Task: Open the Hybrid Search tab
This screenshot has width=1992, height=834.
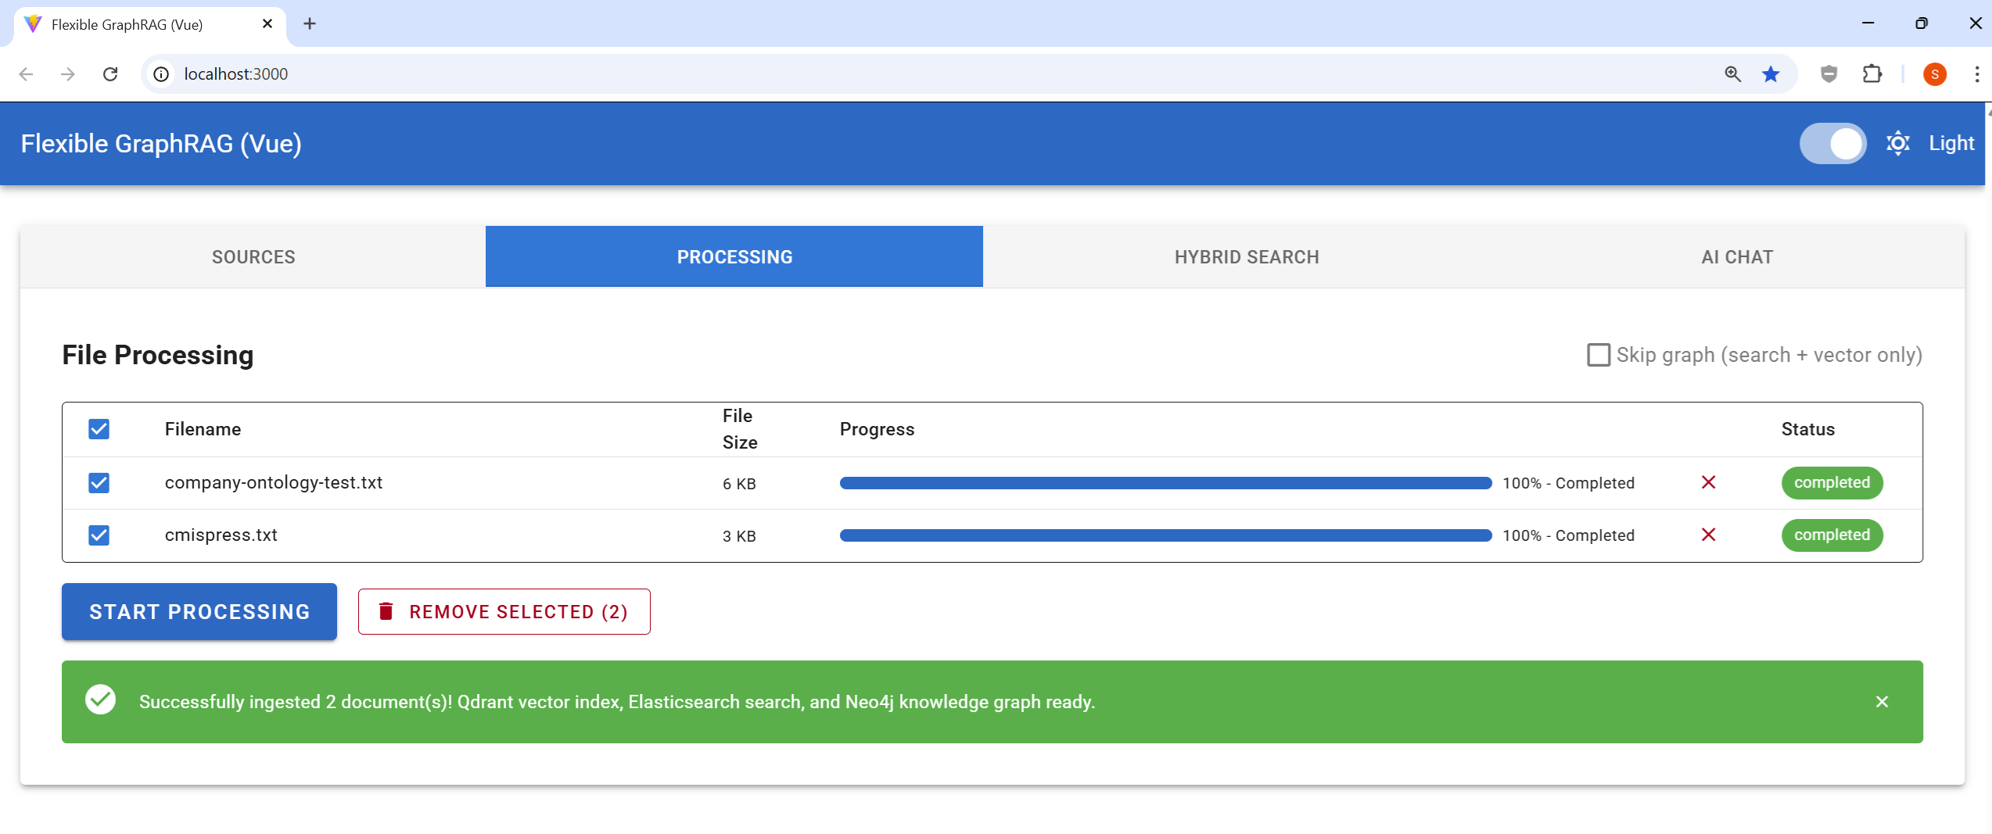Action: 1246,257
